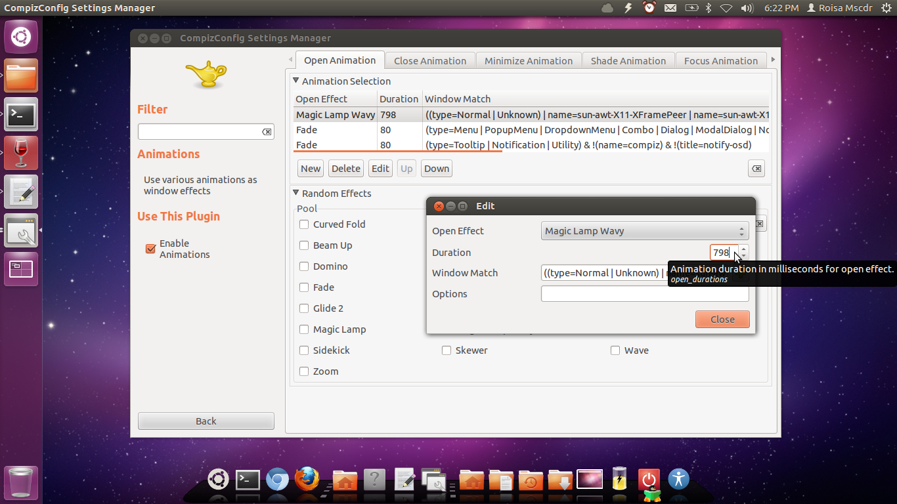The image size is (897, 504).
Task: Disable the Enable Animations checkbox
Action: pyautogui.click(x=151, y=249)
